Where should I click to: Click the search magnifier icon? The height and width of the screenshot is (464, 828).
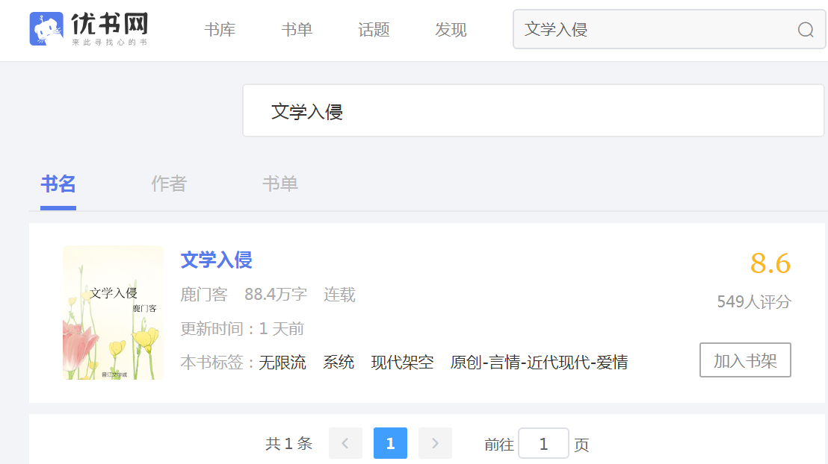806,30
